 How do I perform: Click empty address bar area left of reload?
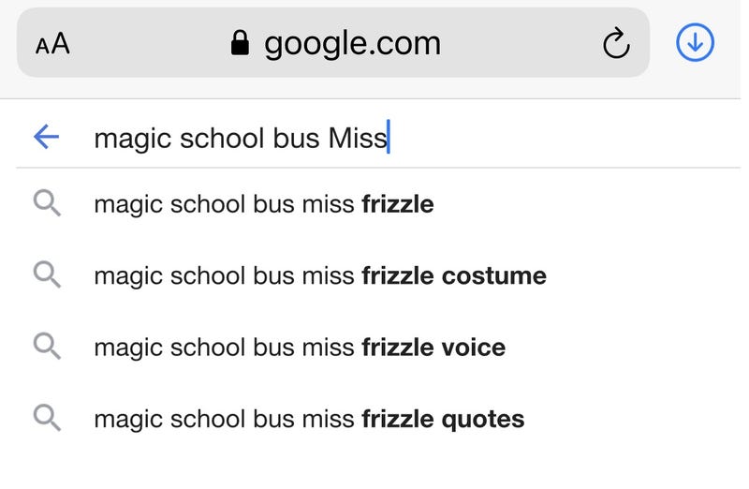524,43
